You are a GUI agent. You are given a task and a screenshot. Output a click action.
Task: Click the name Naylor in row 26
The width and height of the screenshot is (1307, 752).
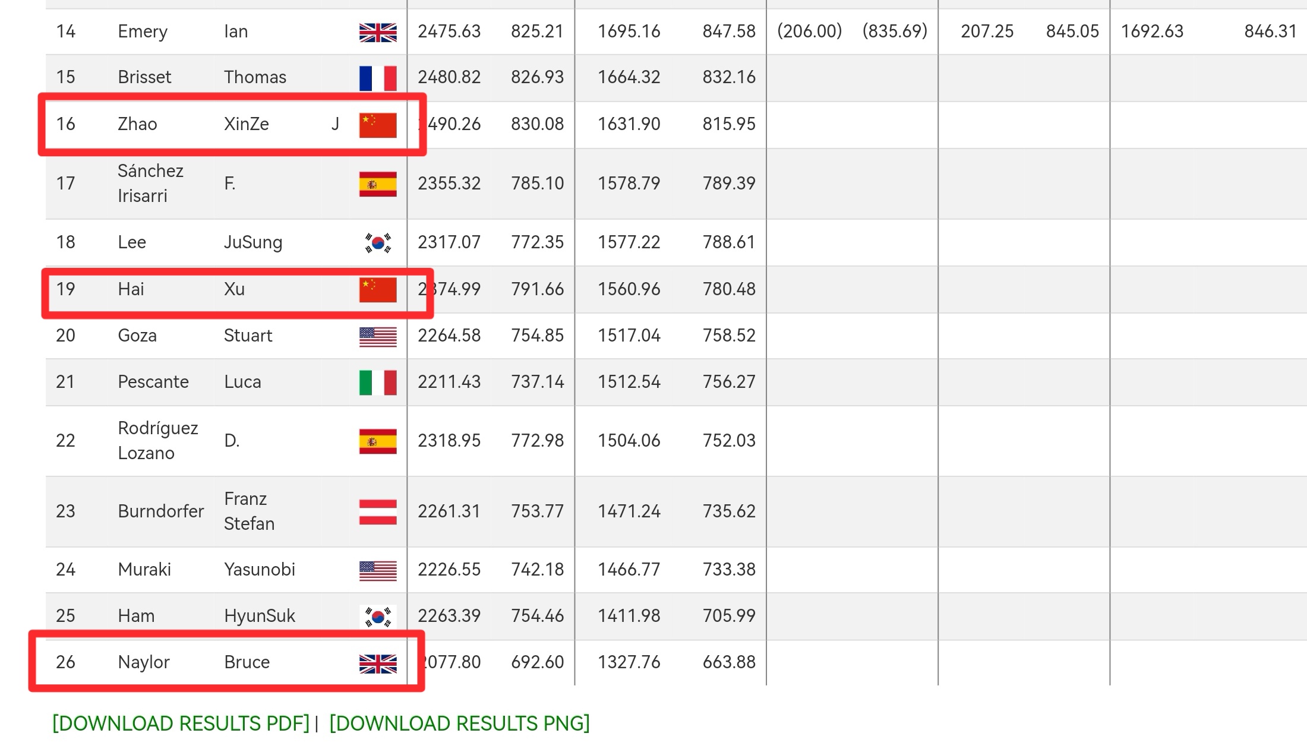pos(143,661)
